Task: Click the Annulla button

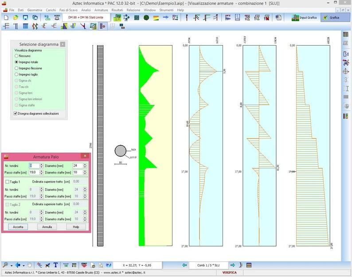Action: click(x=47, y=227)
